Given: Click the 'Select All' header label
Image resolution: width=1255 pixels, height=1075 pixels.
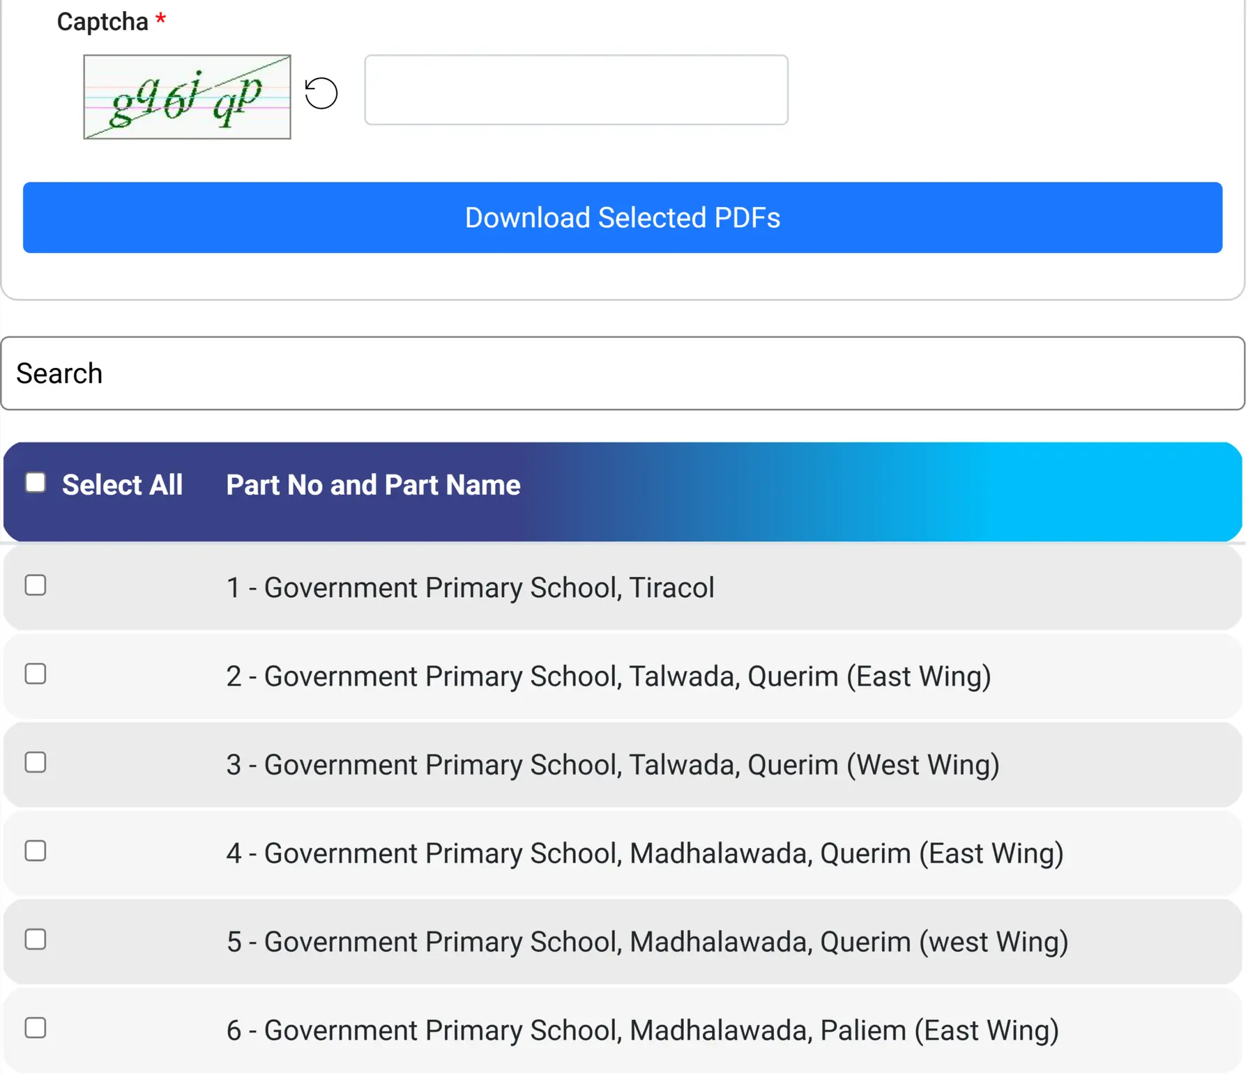Looking at the screenshot, I should (x=122, y=485).
